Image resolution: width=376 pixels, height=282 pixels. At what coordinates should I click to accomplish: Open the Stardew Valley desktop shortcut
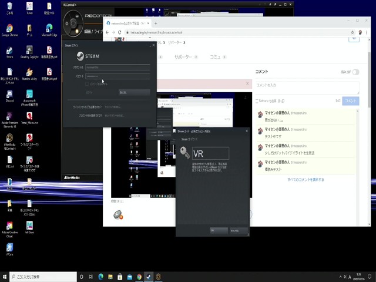pos(29,74)
